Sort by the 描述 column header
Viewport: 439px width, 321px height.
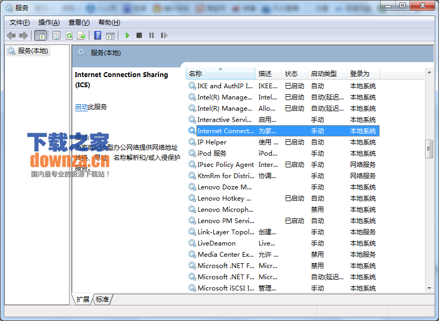[268, 74]
